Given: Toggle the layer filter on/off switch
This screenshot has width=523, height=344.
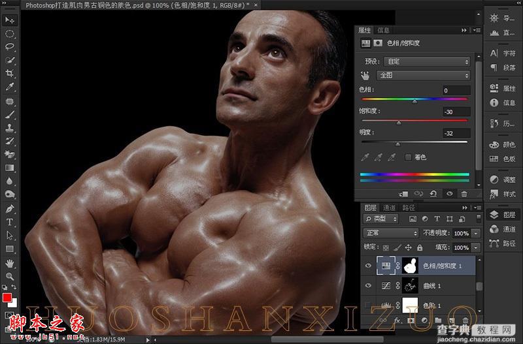Looking at the screenshot, I should pos(479,219).
